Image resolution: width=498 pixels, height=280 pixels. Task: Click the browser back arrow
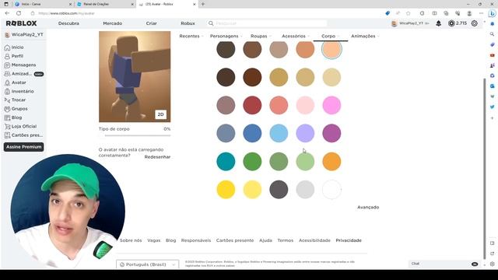pos(7,13)
